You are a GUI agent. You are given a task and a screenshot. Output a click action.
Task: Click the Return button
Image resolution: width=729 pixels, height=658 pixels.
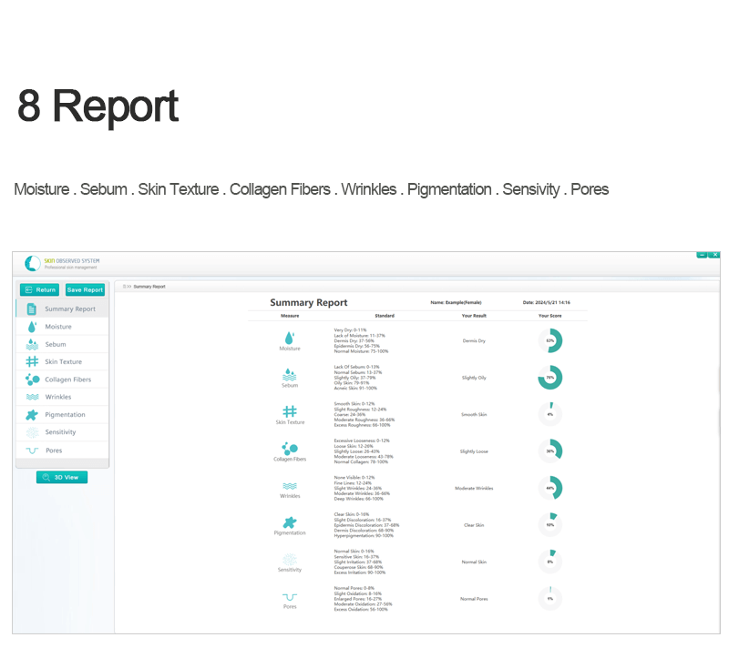39,289
